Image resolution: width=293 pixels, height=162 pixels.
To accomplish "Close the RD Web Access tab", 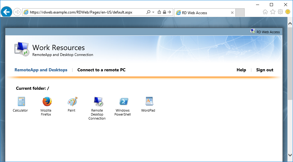I will click(232, 13).
